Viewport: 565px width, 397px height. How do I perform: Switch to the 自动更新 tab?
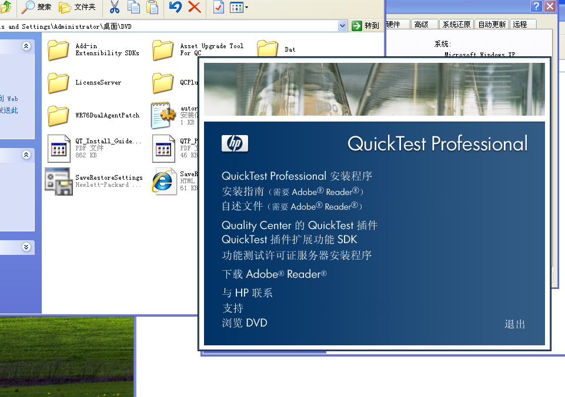492,24
